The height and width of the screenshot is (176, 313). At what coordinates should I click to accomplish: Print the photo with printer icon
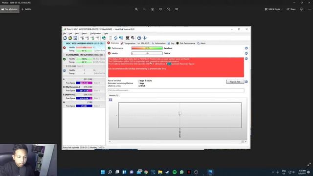pos(301,9)
